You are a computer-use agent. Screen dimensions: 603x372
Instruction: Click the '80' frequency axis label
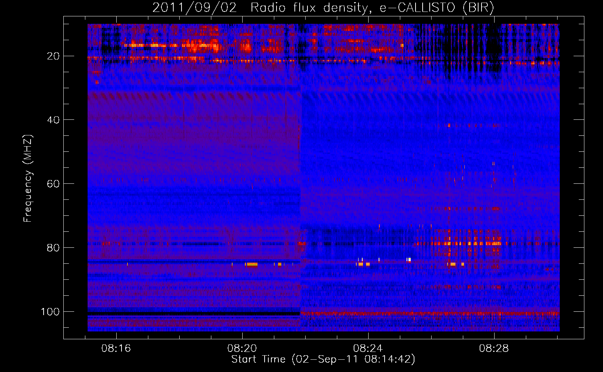[53, 248]
